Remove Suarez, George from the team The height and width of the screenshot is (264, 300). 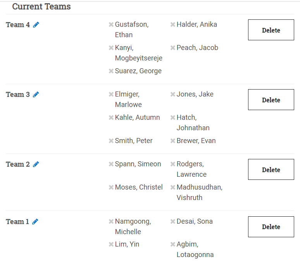(x=111, y=71)
